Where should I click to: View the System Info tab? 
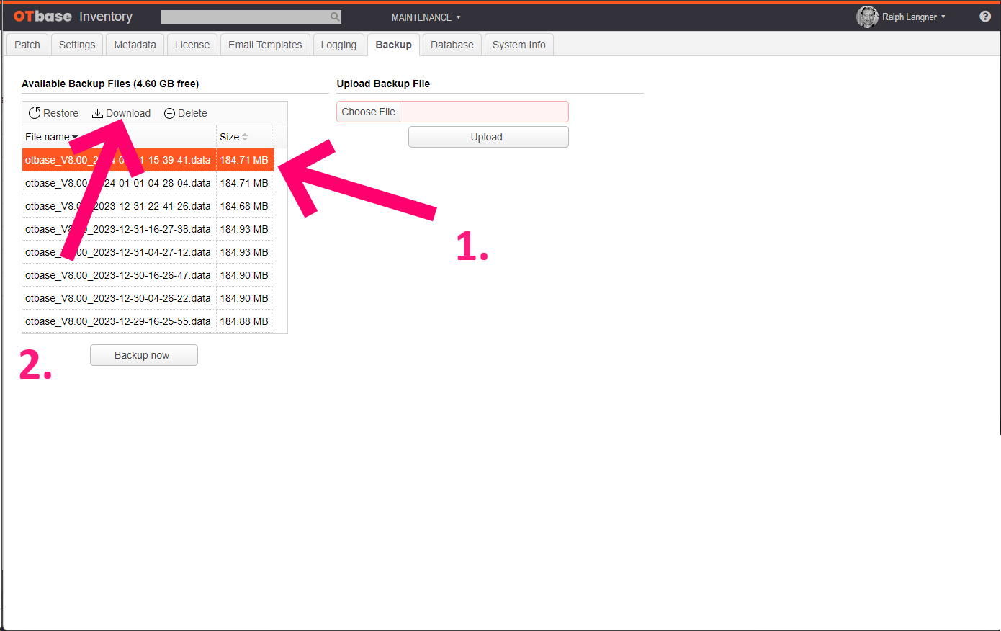(519, 45)
